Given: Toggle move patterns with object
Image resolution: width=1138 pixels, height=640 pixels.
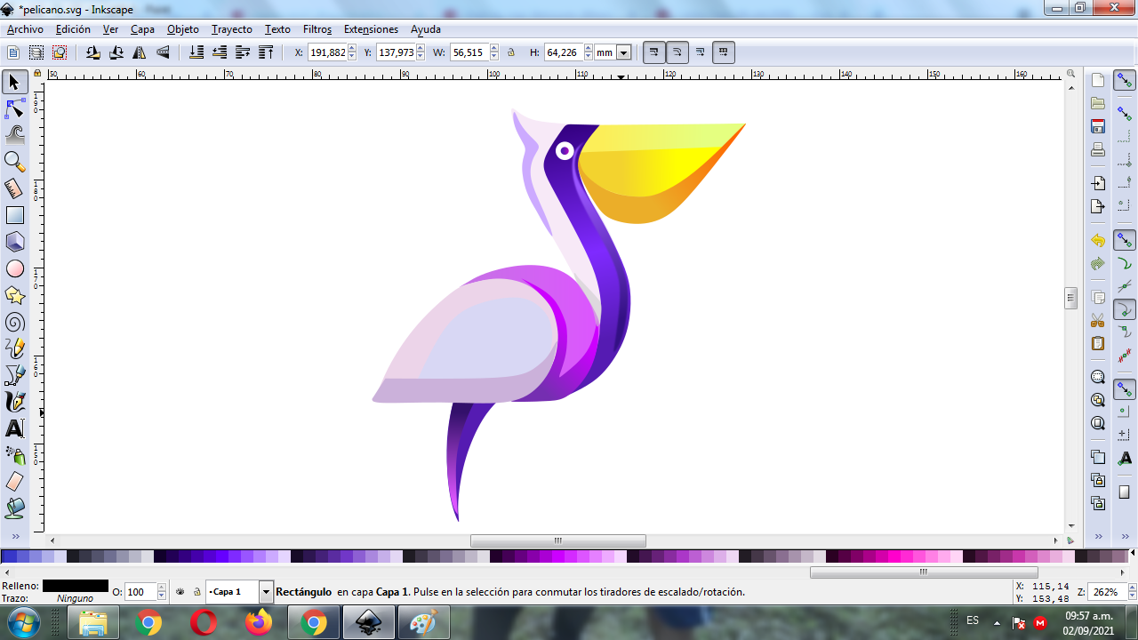Looking at the screenshot, I should (724, 52).
